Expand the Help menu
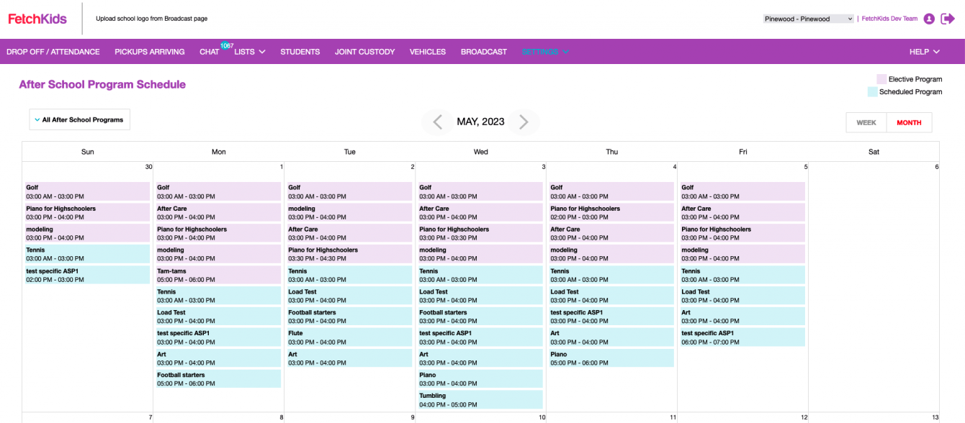This screenshot has width=965, height=423. click(x=924, y=52)
